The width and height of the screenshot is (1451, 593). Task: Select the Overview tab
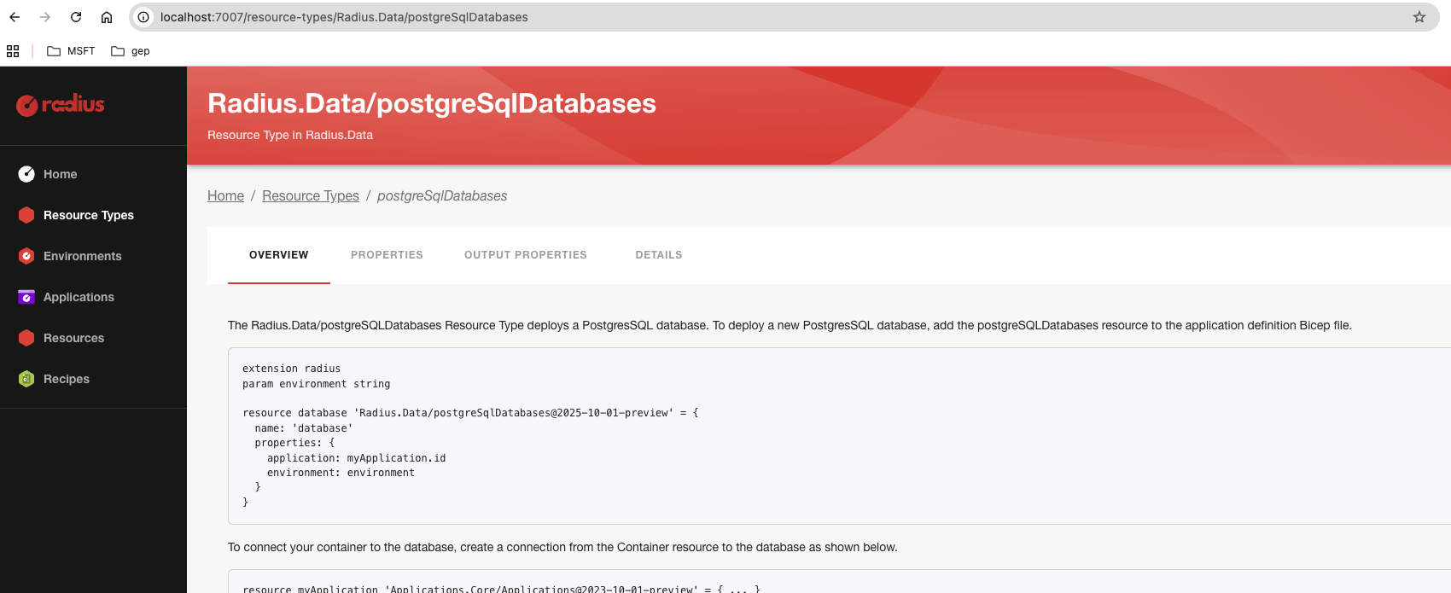278,255
